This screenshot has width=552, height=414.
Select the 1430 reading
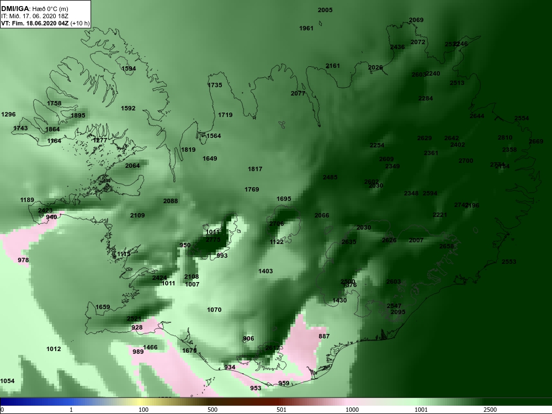(339, 300)
